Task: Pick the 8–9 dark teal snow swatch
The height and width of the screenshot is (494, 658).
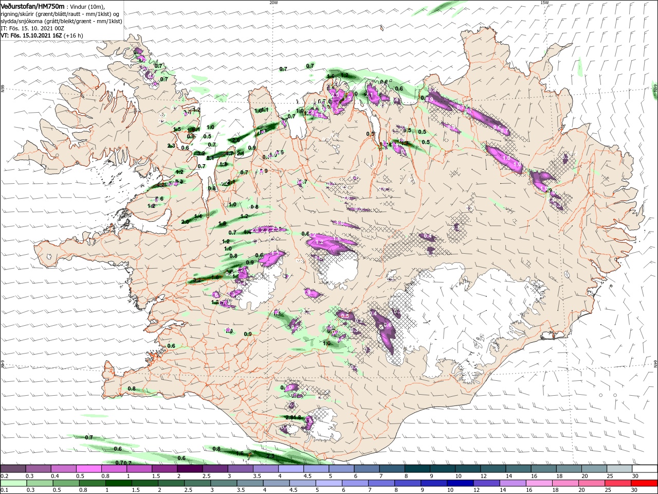Action: (417, 469)
